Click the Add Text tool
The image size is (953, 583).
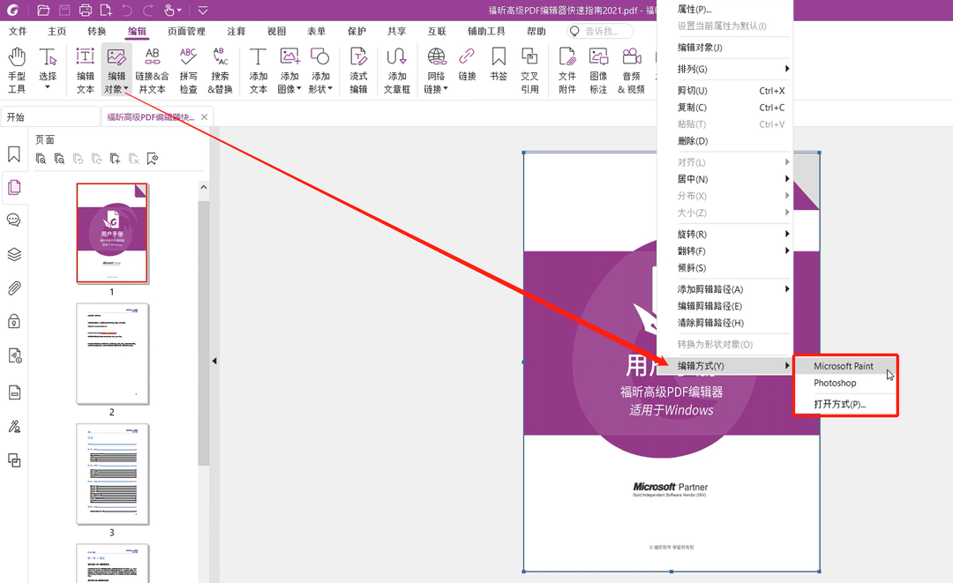tap(259, 71)
